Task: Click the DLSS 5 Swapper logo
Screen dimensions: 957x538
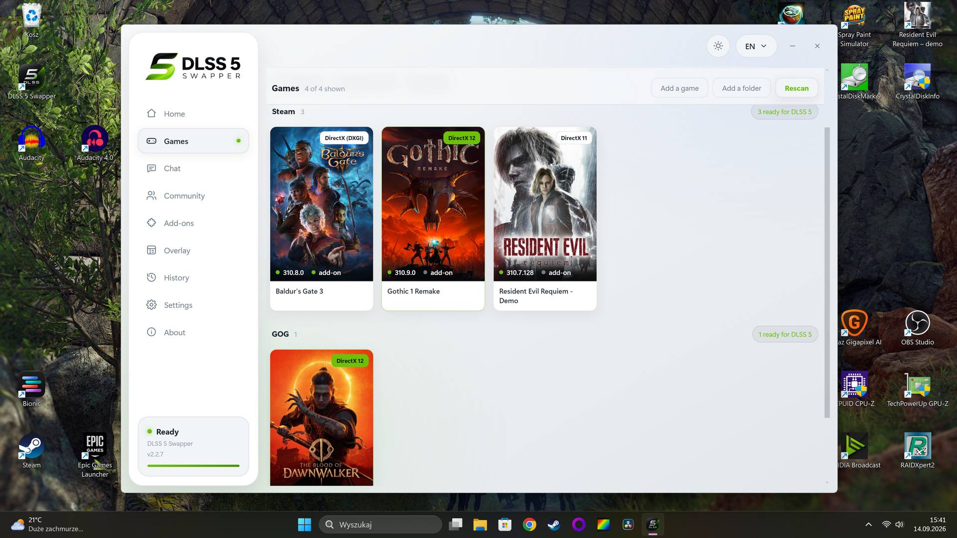Action: (193, 66)
